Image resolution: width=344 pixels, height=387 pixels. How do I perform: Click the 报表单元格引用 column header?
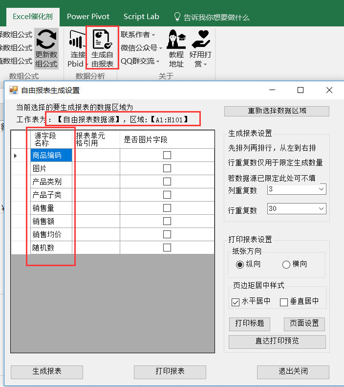[96, 139]
